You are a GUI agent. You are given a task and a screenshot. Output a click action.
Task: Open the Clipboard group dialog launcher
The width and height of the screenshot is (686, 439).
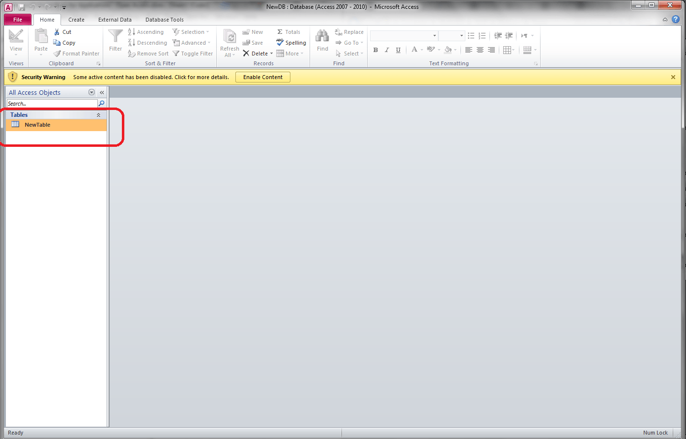(x=99, y=64)
